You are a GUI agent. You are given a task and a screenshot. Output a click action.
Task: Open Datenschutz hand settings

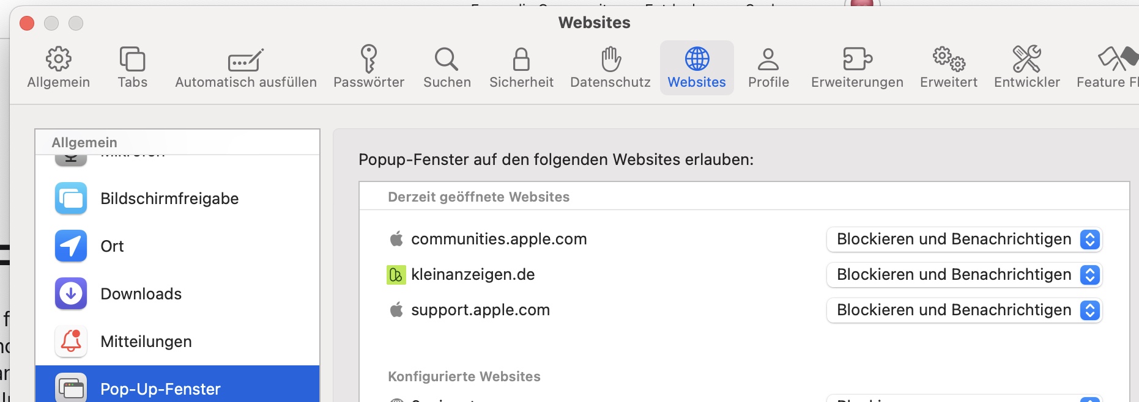pos(610,67)
